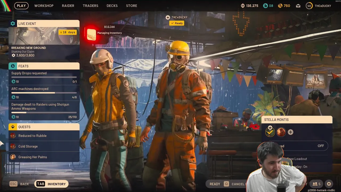This screenshot has width=341, height=192.
Task: Toggle the fill squad OFF switch
Action: click(x=321, y=146)
